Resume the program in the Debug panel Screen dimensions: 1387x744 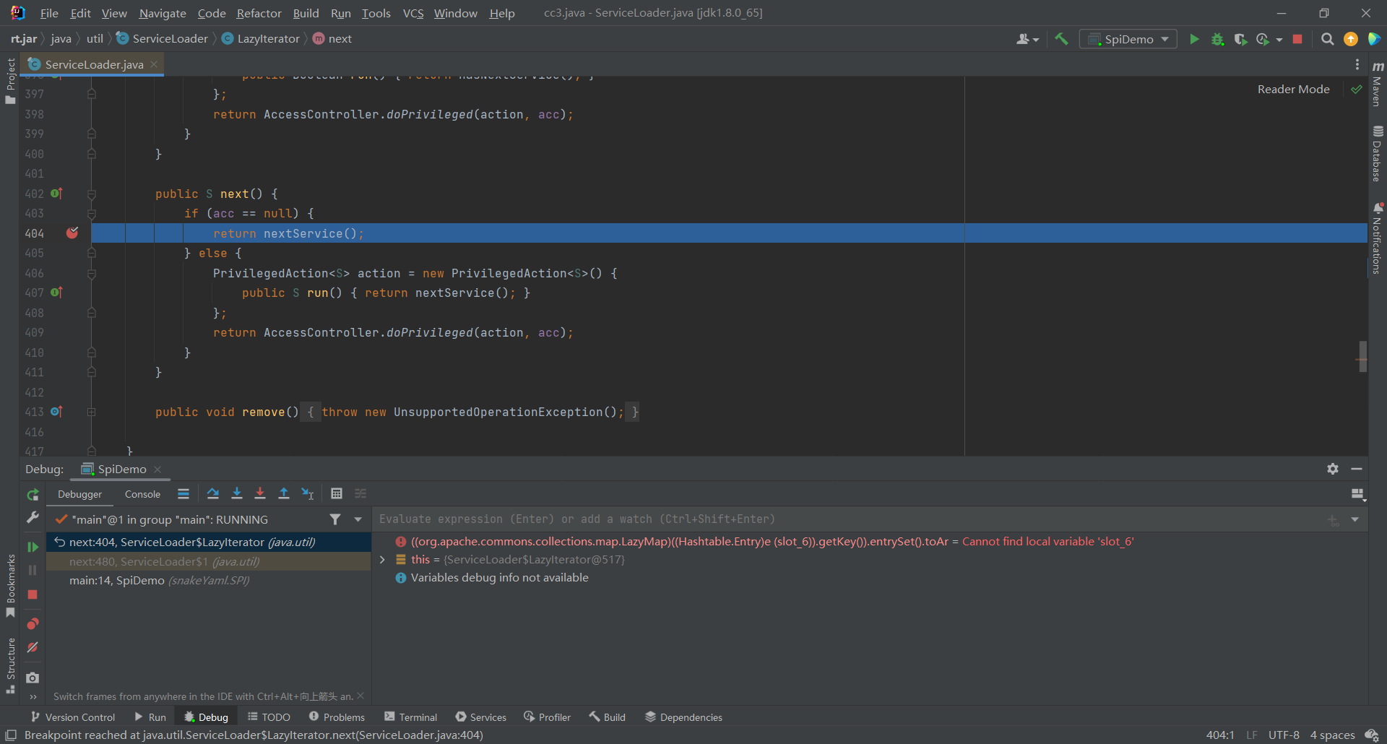coord(33,547)
